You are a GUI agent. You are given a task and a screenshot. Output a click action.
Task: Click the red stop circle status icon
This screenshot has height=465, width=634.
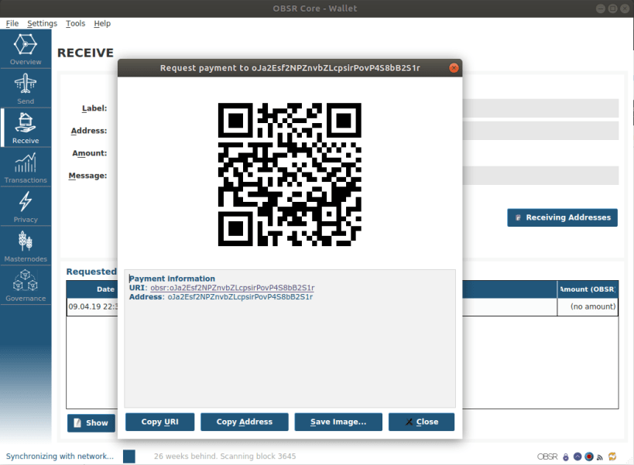(x=589, y=456)
